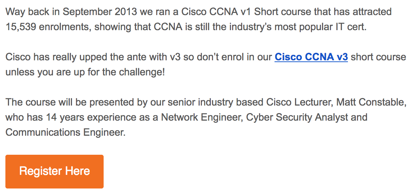Open the Cisco CCNA v3 link
This screenshot has height=191, width=408.
tap(311, 57)
